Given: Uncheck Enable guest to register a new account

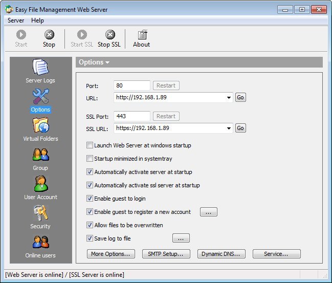Looking at the screenshot, I should 90,212.
